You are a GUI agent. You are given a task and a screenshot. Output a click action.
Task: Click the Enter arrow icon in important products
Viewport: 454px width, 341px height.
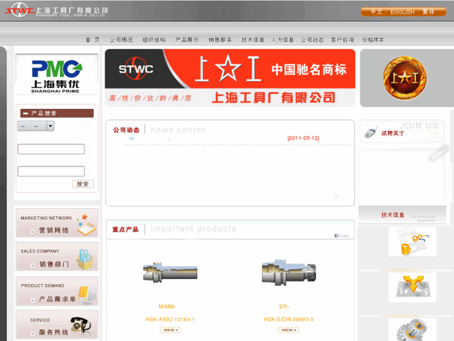click(336, 236)
